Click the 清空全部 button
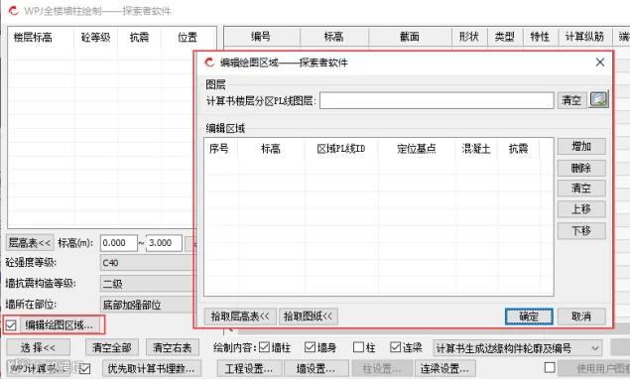 [112, 347]
